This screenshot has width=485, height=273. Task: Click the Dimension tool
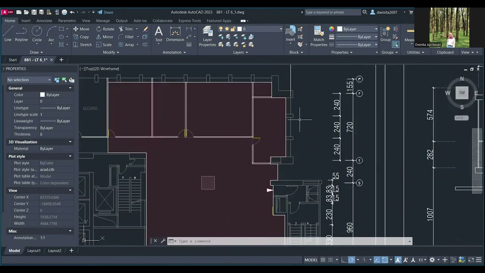175,34
